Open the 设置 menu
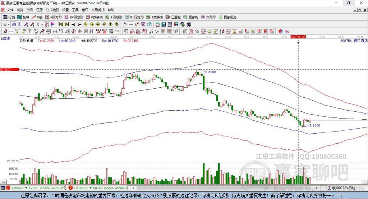Viewport: 368px width, 199px height. coord(65,10)
